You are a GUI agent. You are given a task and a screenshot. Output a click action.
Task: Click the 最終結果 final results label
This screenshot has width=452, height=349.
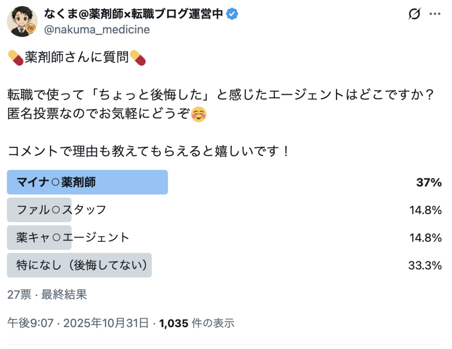[64, 295]
